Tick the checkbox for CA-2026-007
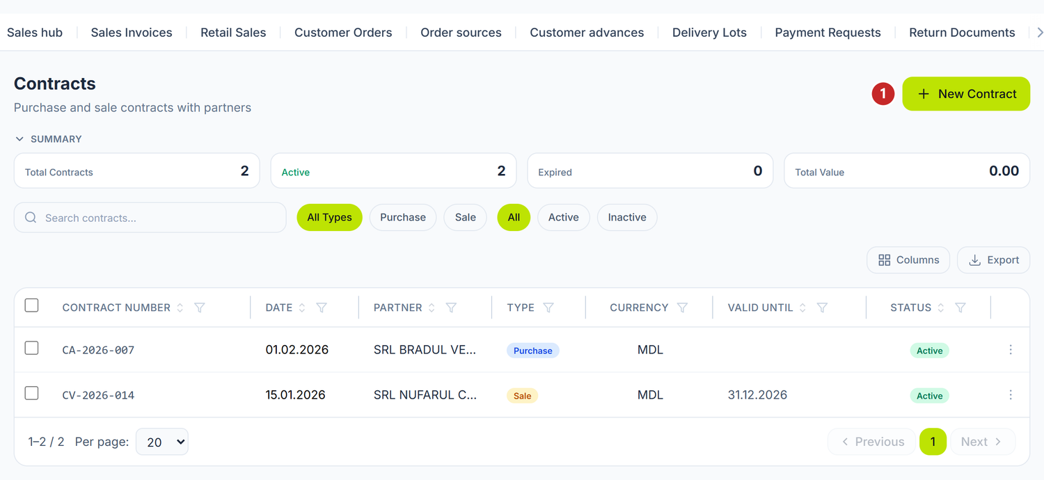This screenshot has width=1044, height=480. pyautogui.click(x=31, y=348)
